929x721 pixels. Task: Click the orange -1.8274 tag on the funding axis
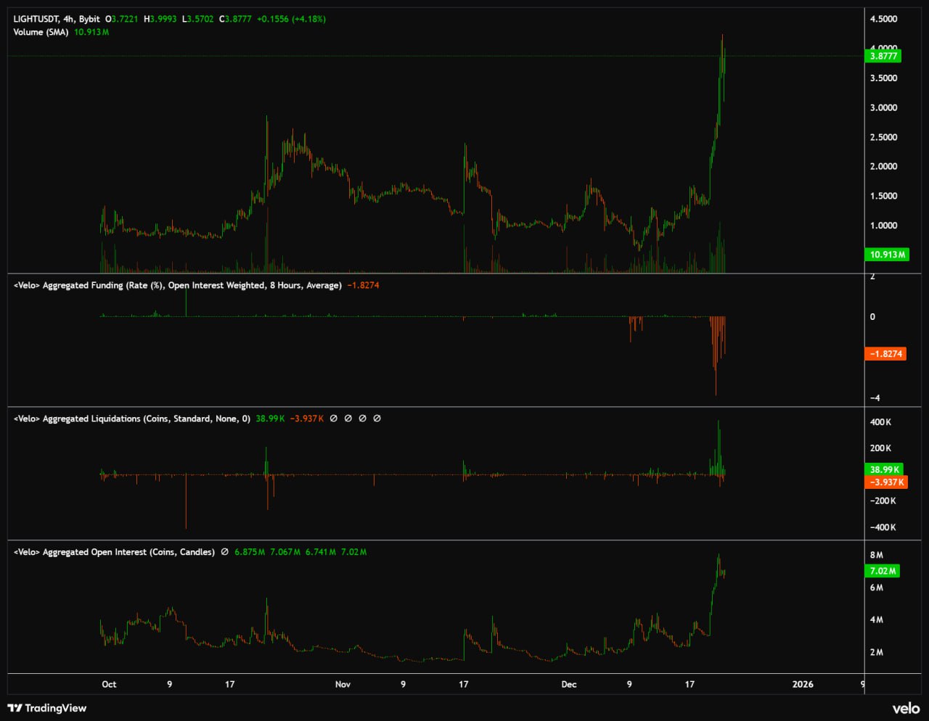coord(885,354)
